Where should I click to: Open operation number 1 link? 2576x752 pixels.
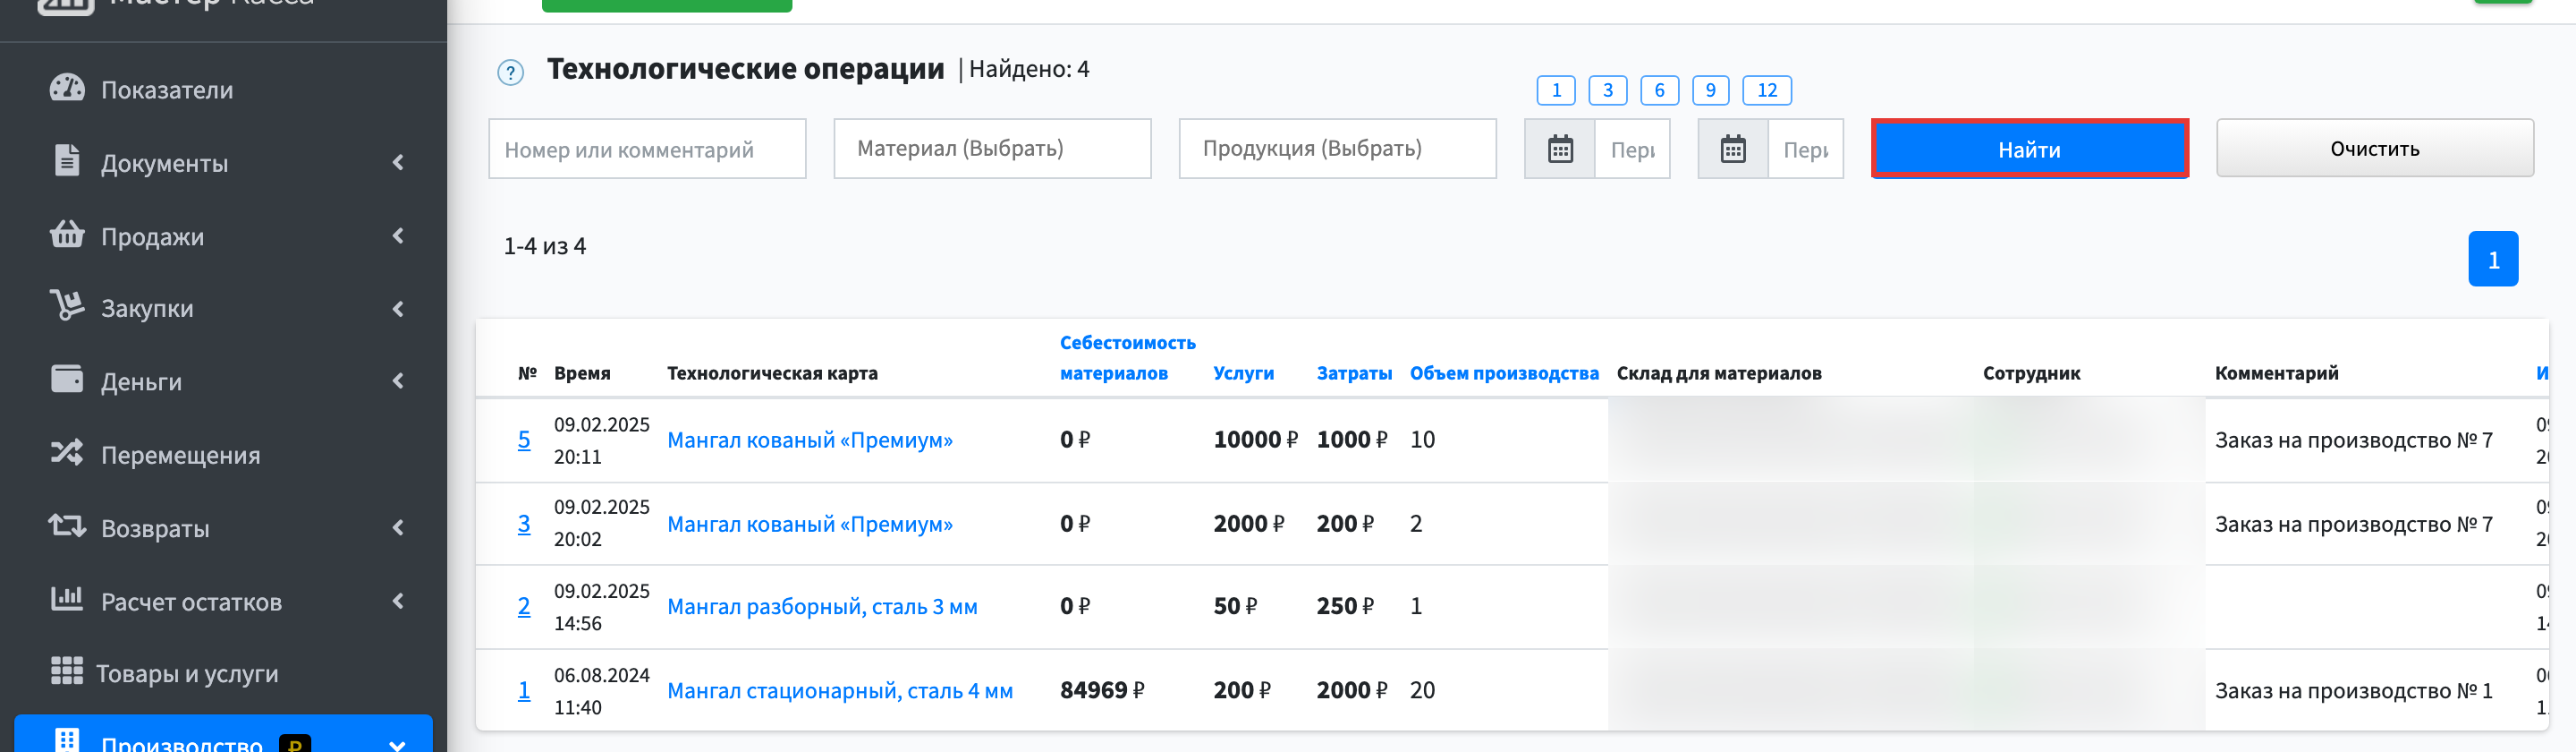coord(524,690)
